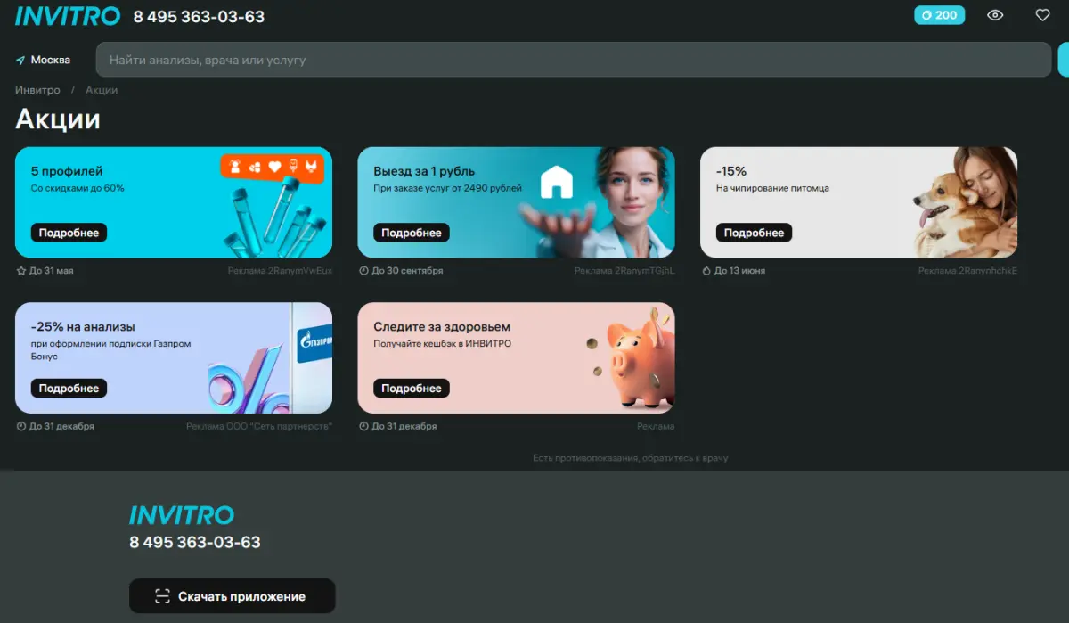Go to Инвитро breadcrumb link

37,90
